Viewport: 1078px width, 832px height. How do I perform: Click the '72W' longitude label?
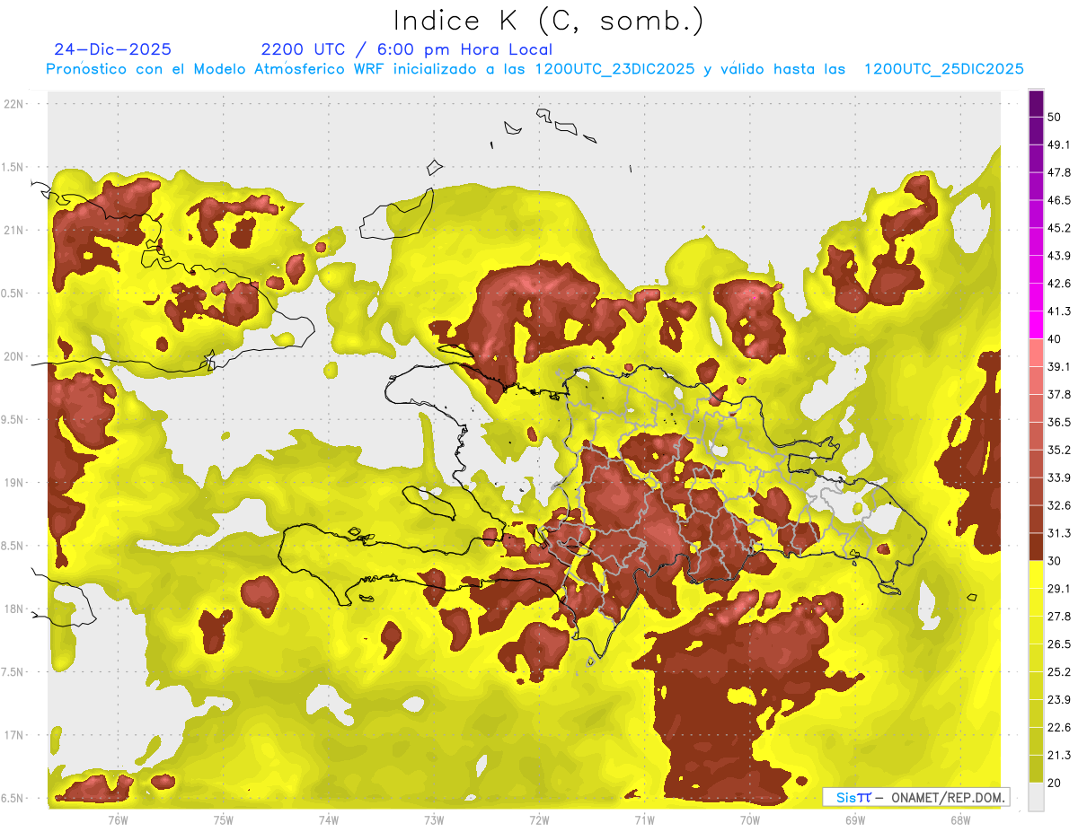point(539,820)
